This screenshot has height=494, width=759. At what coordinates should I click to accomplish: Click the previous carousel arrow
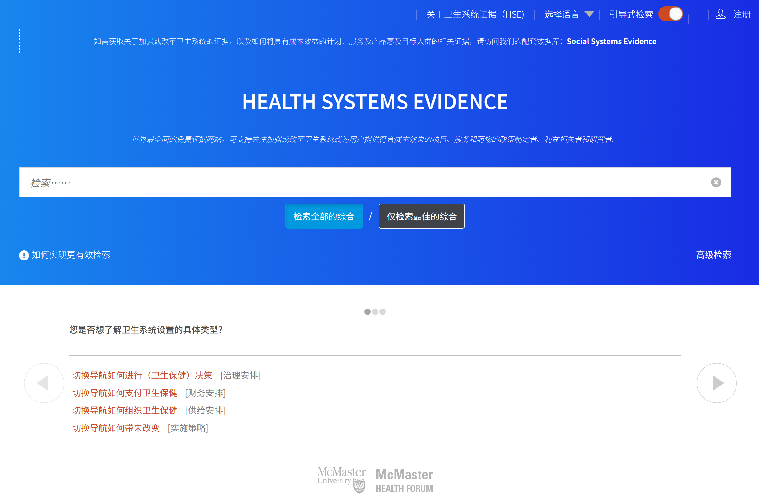pos(44,383)
